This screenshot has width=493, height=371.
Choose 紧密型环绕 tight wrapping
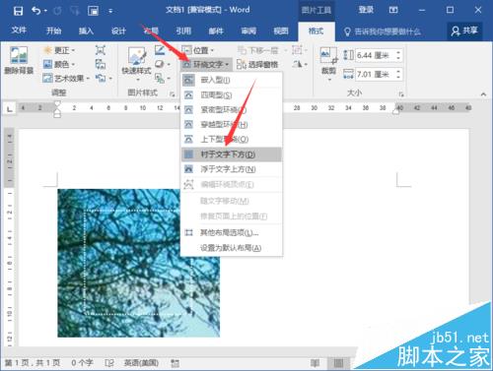232,109
